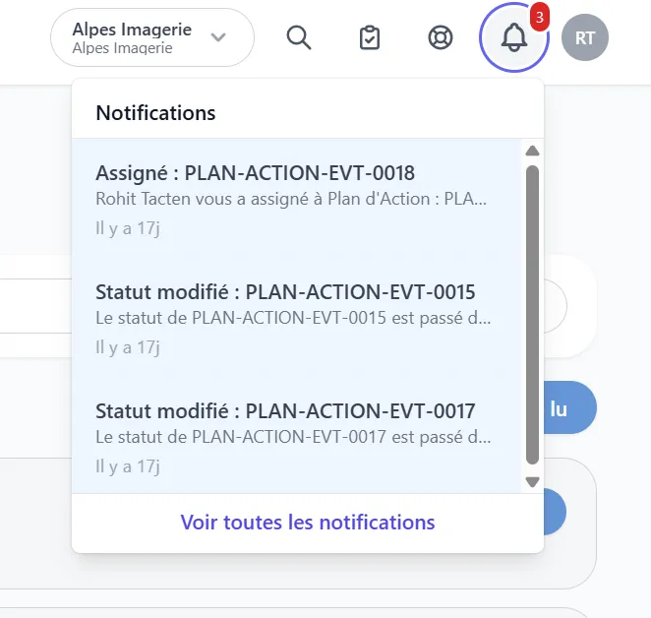Click the red notification count badge
This screenshot has width=651, height=618.
pyautogui.click(x=539, y=18)
